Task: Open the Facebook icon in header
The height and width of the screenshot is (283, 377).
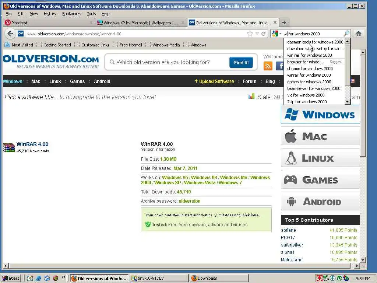Action: coord(280,66)
